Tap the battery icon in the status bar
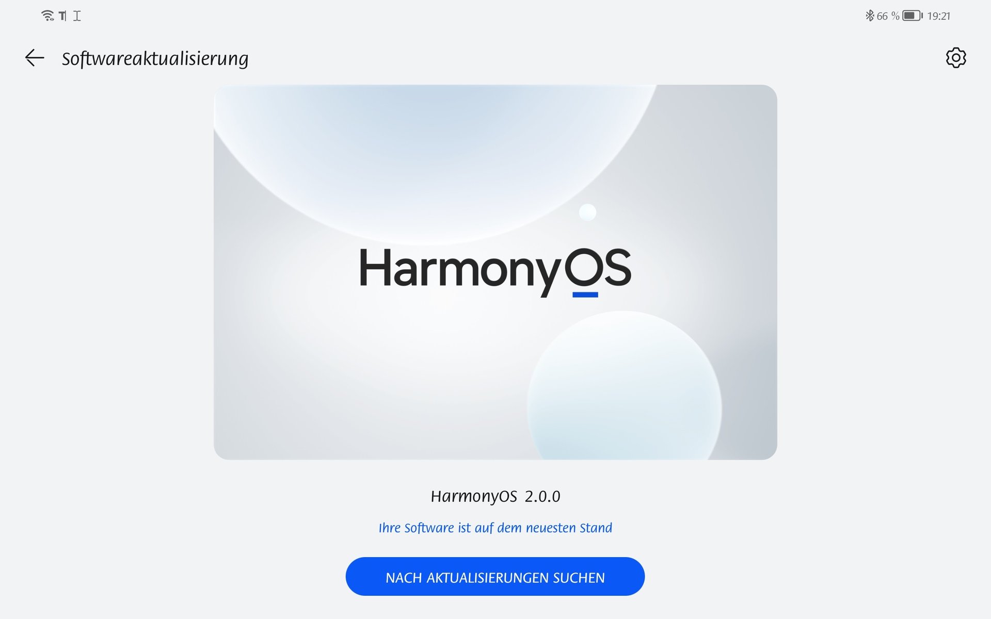 click(913, 16)
